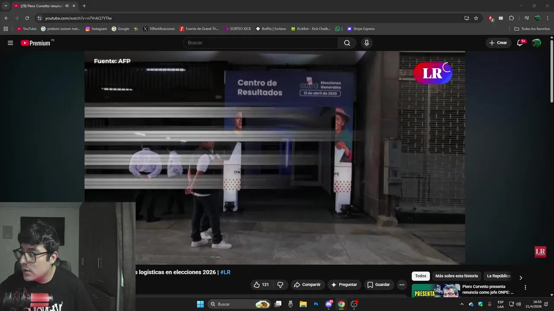Image resolution: width=554 pixels, height=311 pixels.
Task: Open the Piero Corvetto presenta renuncia video
Action: pyautogui.click(x=488, y=289)
